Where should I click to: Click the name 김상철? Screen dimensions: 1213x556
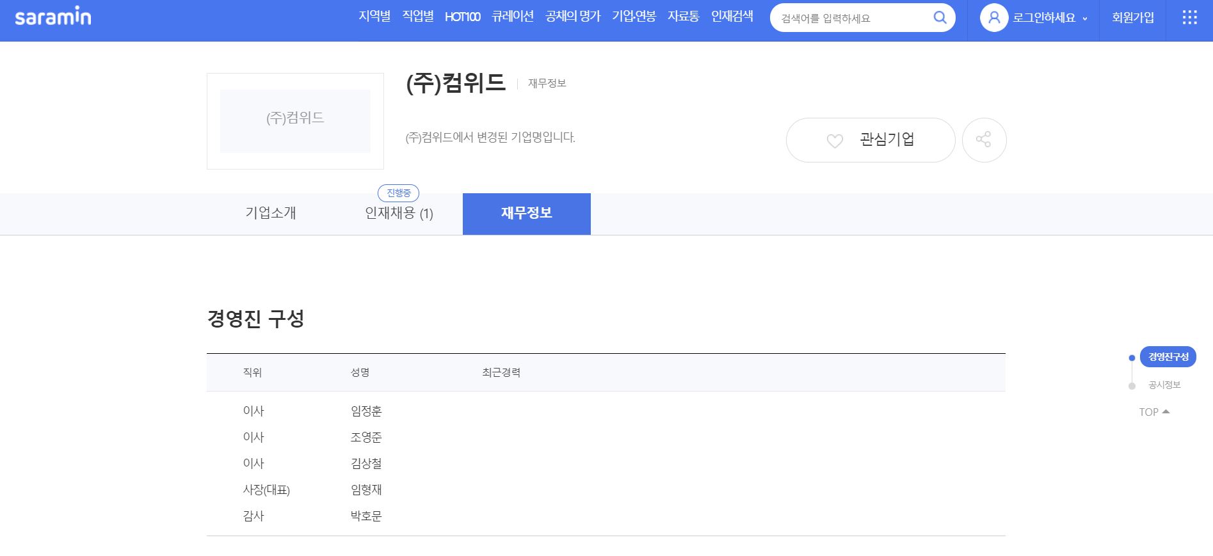coord(366,463)
